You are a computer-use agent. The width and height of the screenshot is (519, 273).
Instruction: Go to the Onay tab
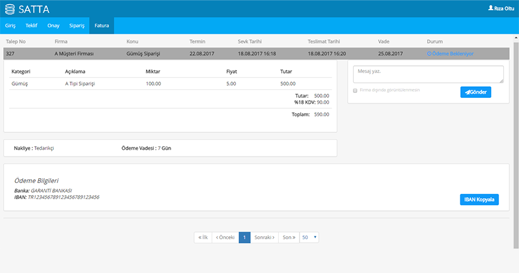pos(53,26)
